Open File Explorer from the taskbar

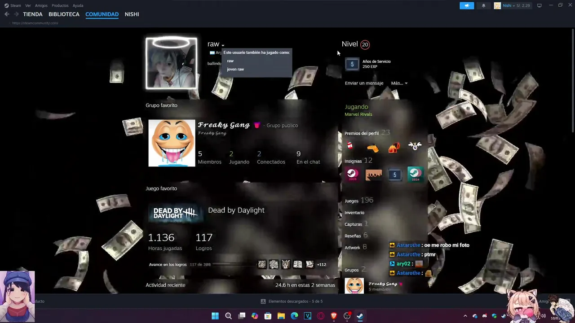click(x=281, y=316)
